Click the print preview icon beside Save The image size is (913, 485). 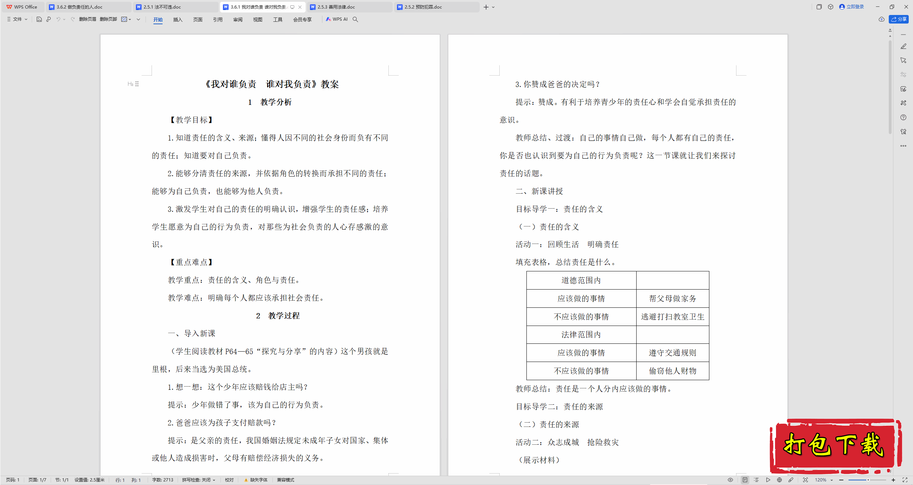49,19
